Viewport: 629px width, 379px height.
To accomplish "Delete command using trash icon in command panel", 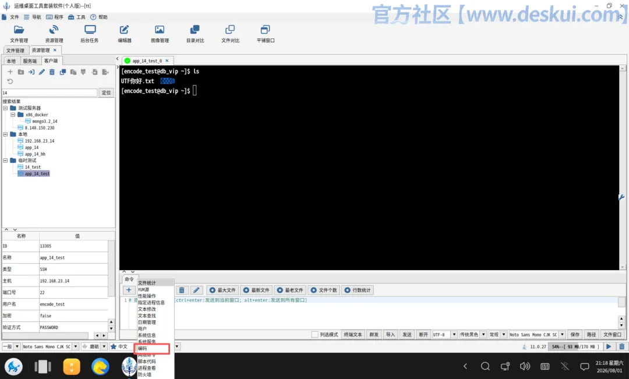I will (182, 290).
